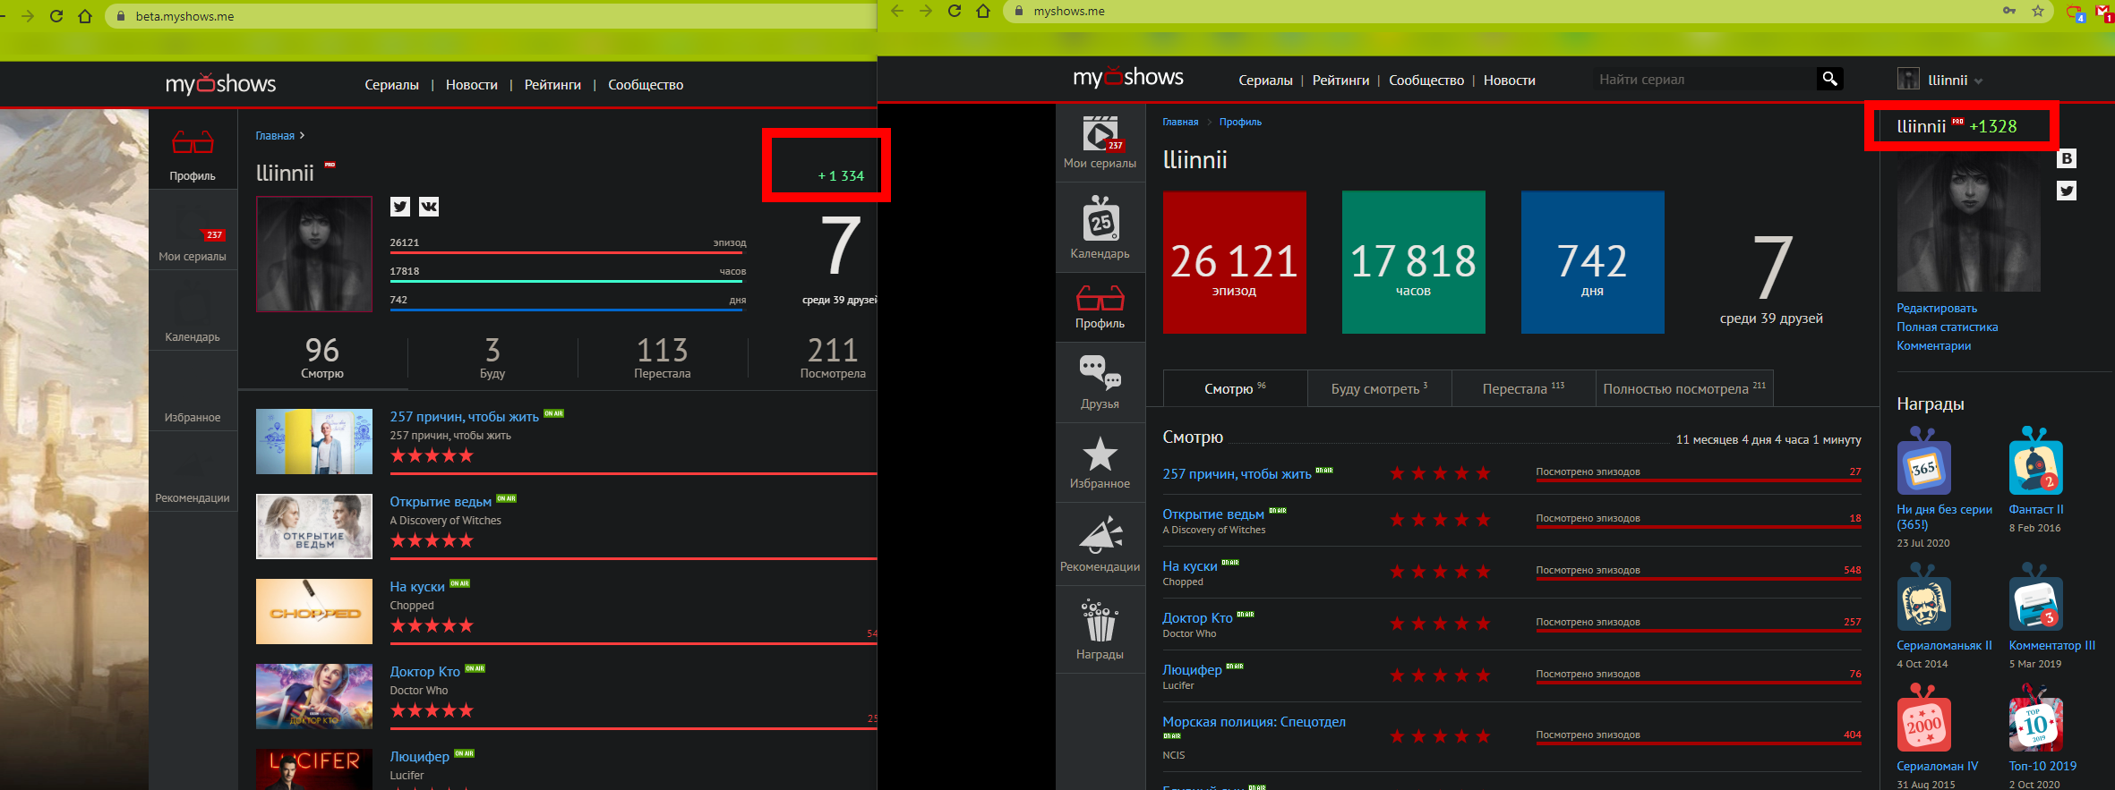Open Мои сериалы icon in right window sidebar
This screenshot has width=2115, height=790.
pyautogui.click(x=1100, y=135)
